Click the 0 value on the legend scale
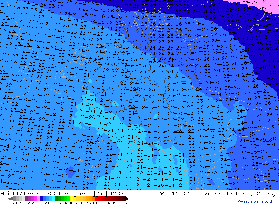Viewport: 279px width, 204px height. 71,203
